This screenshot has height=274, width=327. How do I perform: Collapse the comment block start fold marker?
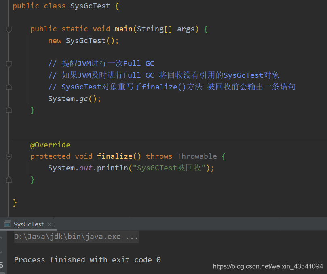pyautogui.click(x=9, y=64)
